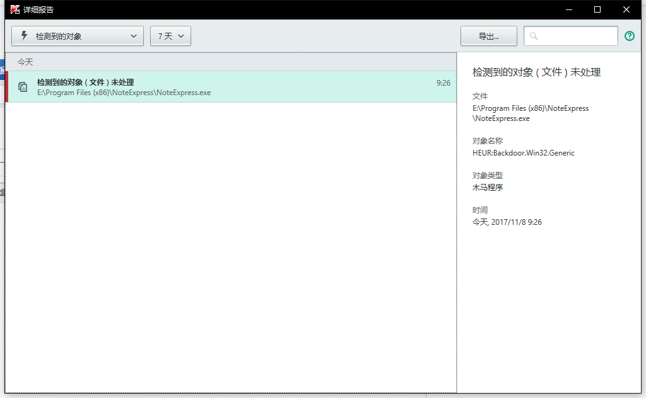The image size is (646, 398).
Task: Click the file icon of NoteExpress.exe entry
Action: point(23,87)
